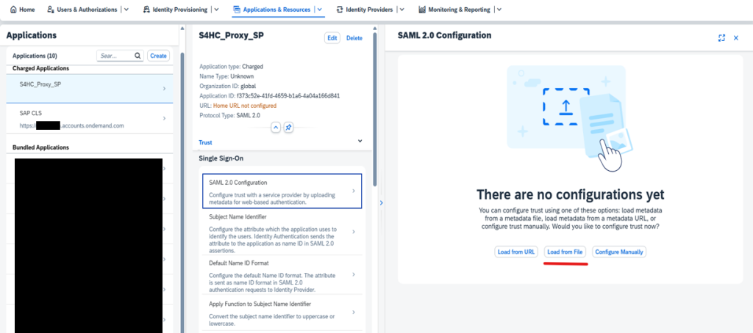
Task: Pin the S4HC_Proxy_SP header
Action: click(x=289, y=127)
